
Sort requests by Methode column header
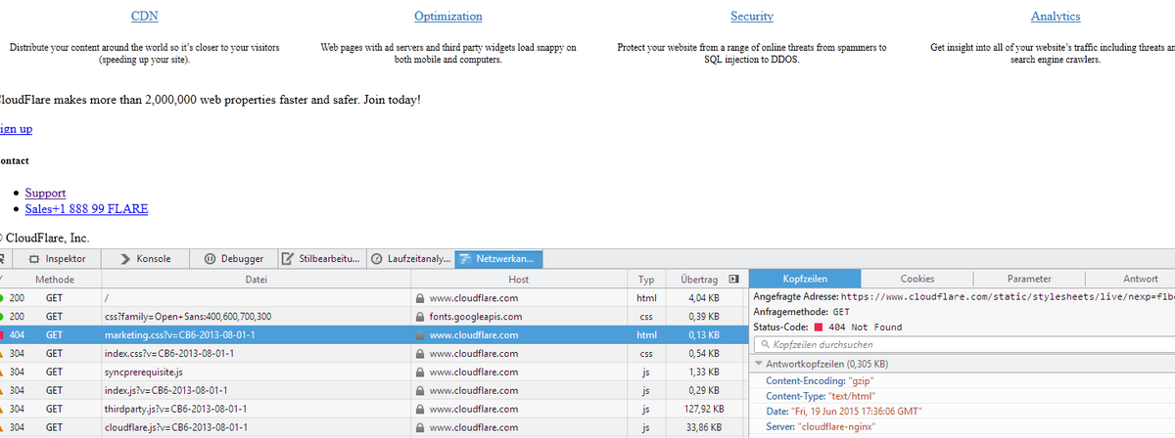pyautogui.click(x=55, y=280)
